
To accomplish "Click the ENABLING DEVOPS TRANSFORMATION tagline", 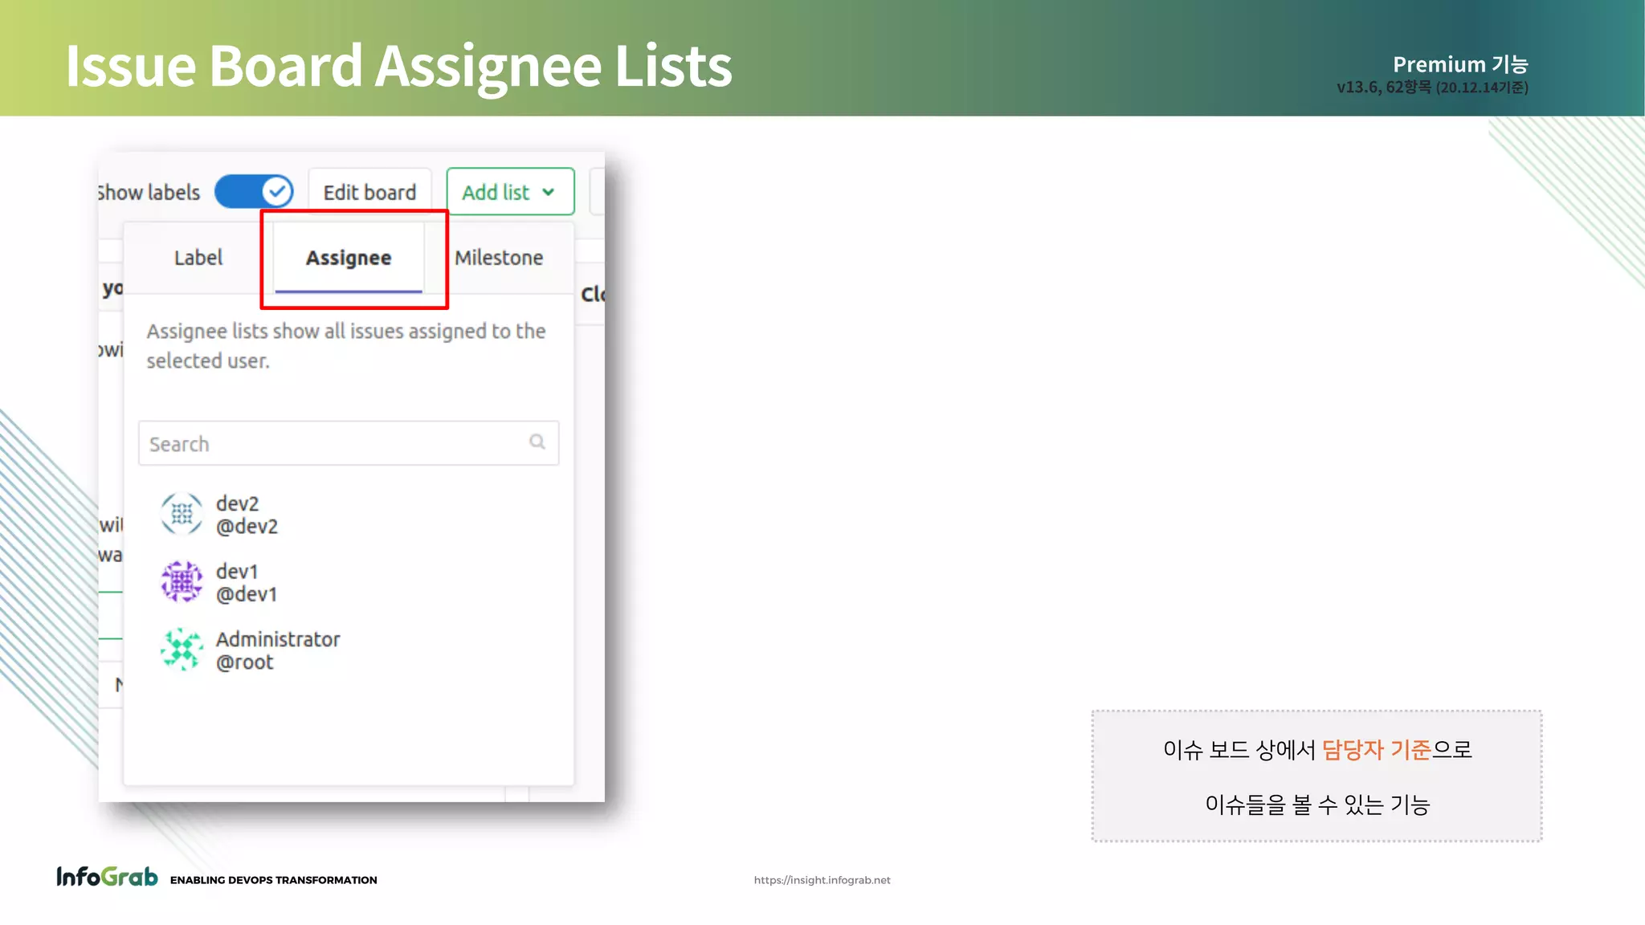I will (x=273, y=880).
